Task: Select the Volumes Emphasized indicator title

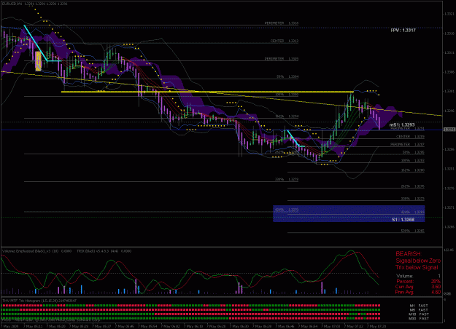Action: (36, 251)
